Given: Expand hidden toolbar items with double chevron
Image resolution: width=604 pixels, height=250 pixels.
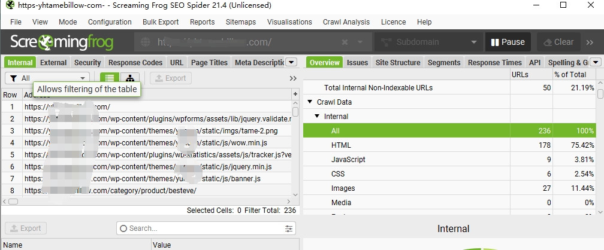Looking at the screenshot, I should [590, 42].
